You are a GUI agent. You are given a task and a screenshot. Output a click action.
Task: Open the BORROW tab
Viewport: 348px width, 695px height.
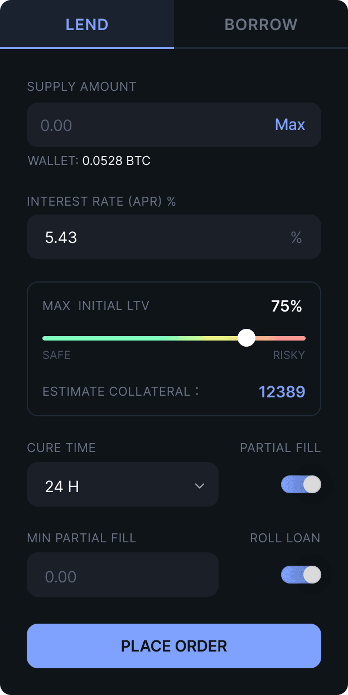pos(260,25)
